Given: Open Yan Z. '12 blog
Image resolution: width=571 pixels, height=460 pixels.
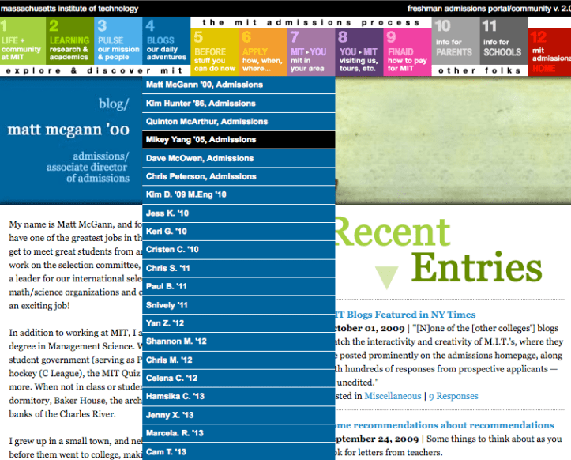Looking at the screenshot, I should 239,323.
